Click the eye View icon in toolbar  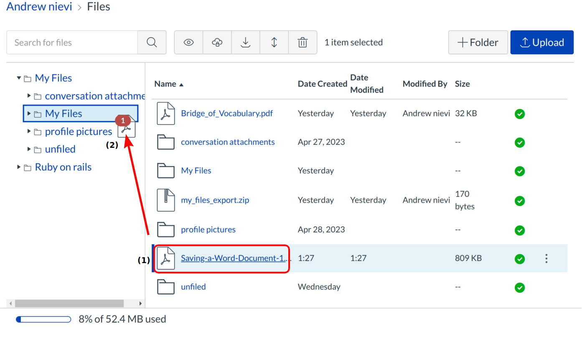(x=188, y=42)
